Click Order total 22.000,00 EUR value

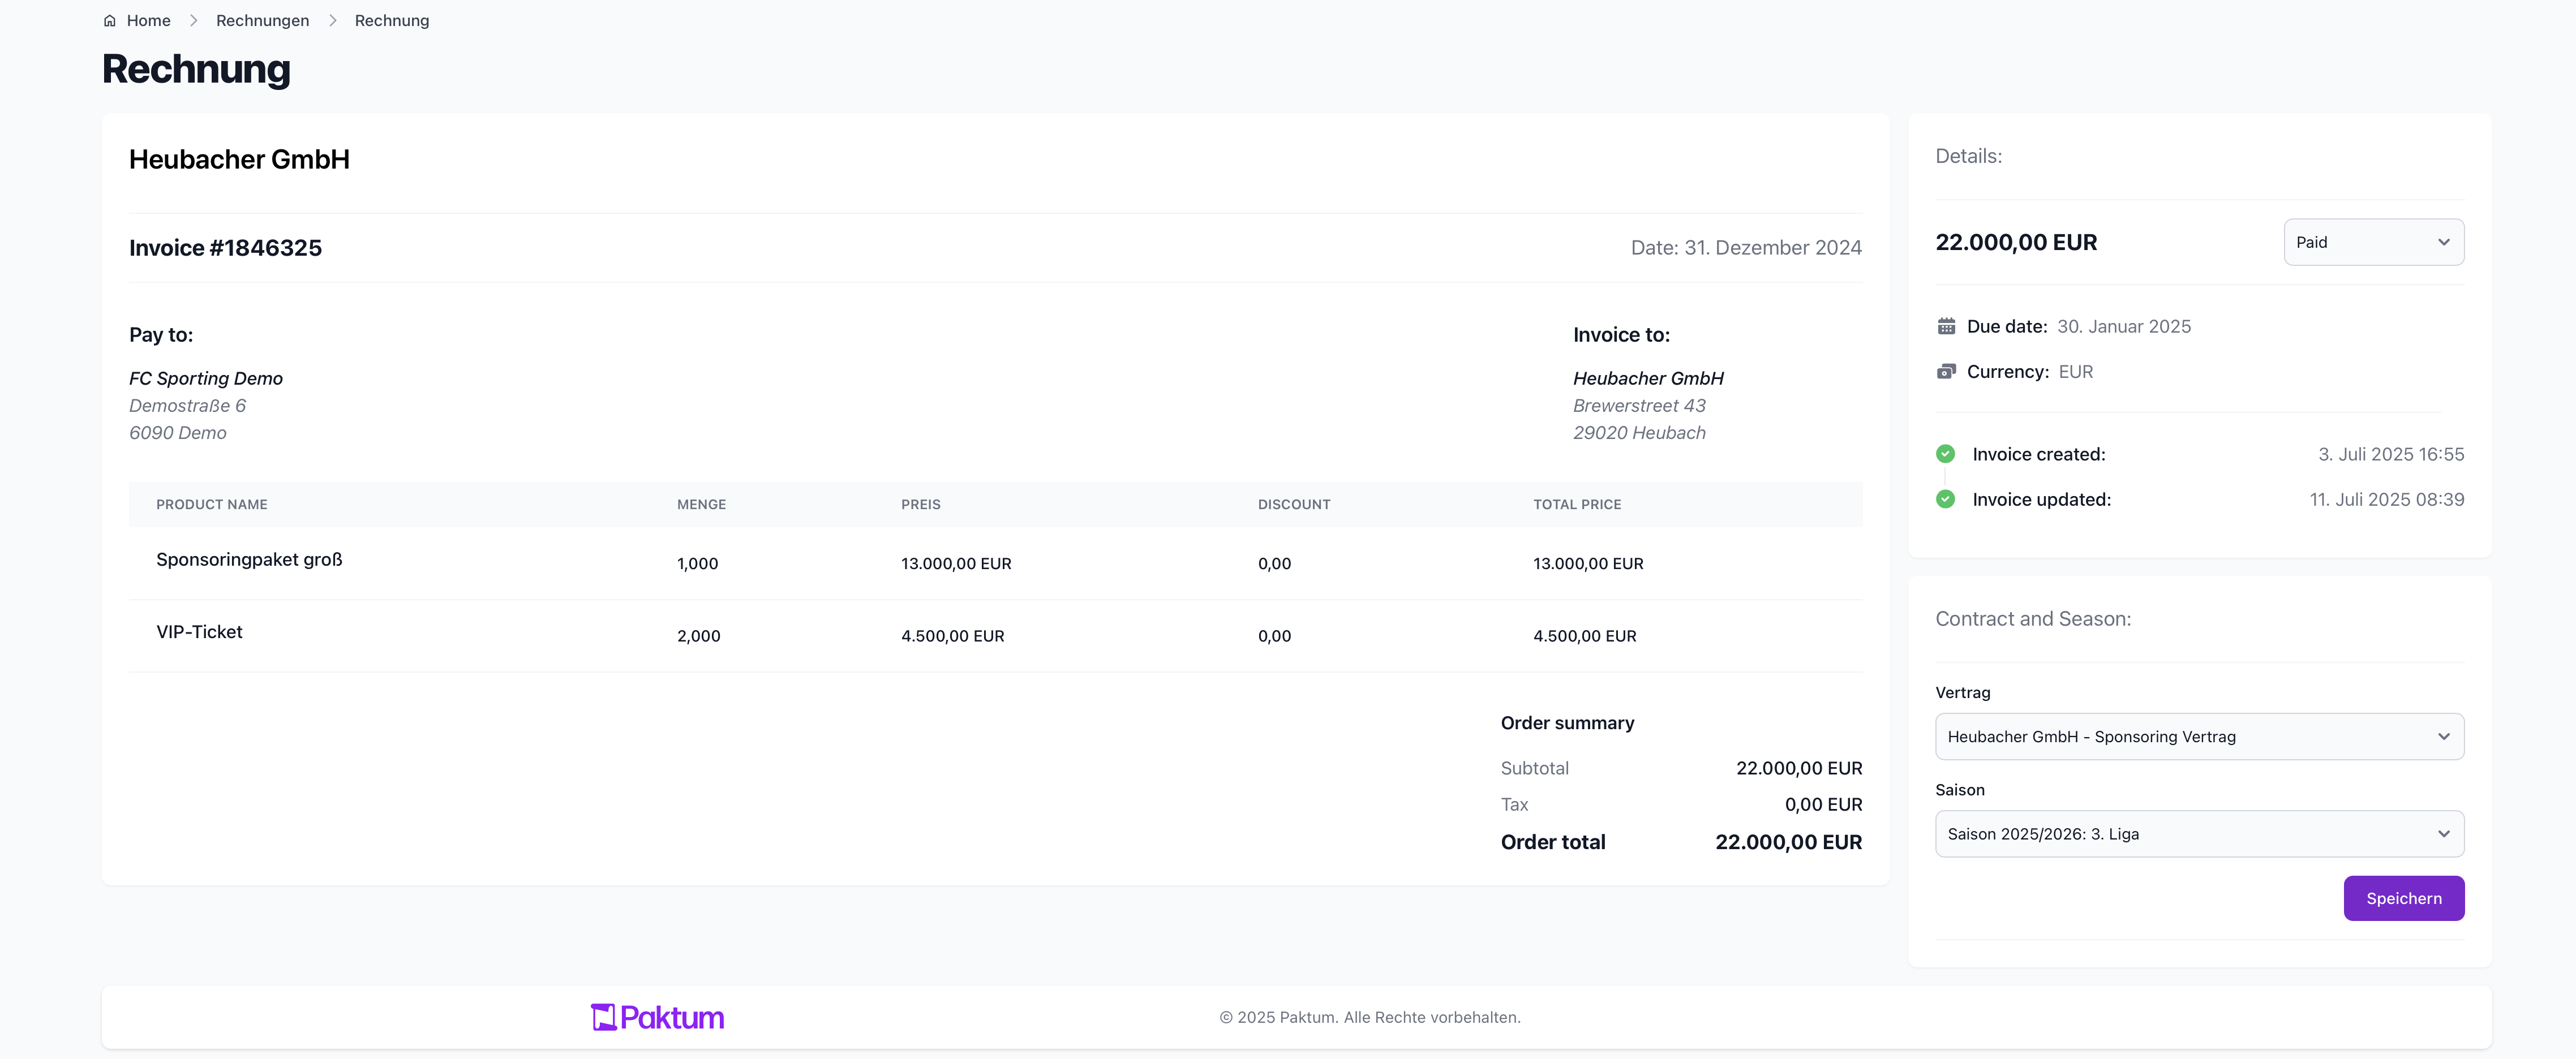click(x=1788, y=842)
